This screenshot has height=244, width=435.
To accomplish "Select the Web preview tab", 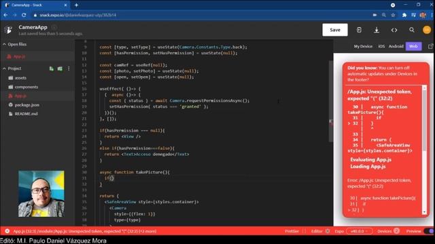I will (413, 46).
